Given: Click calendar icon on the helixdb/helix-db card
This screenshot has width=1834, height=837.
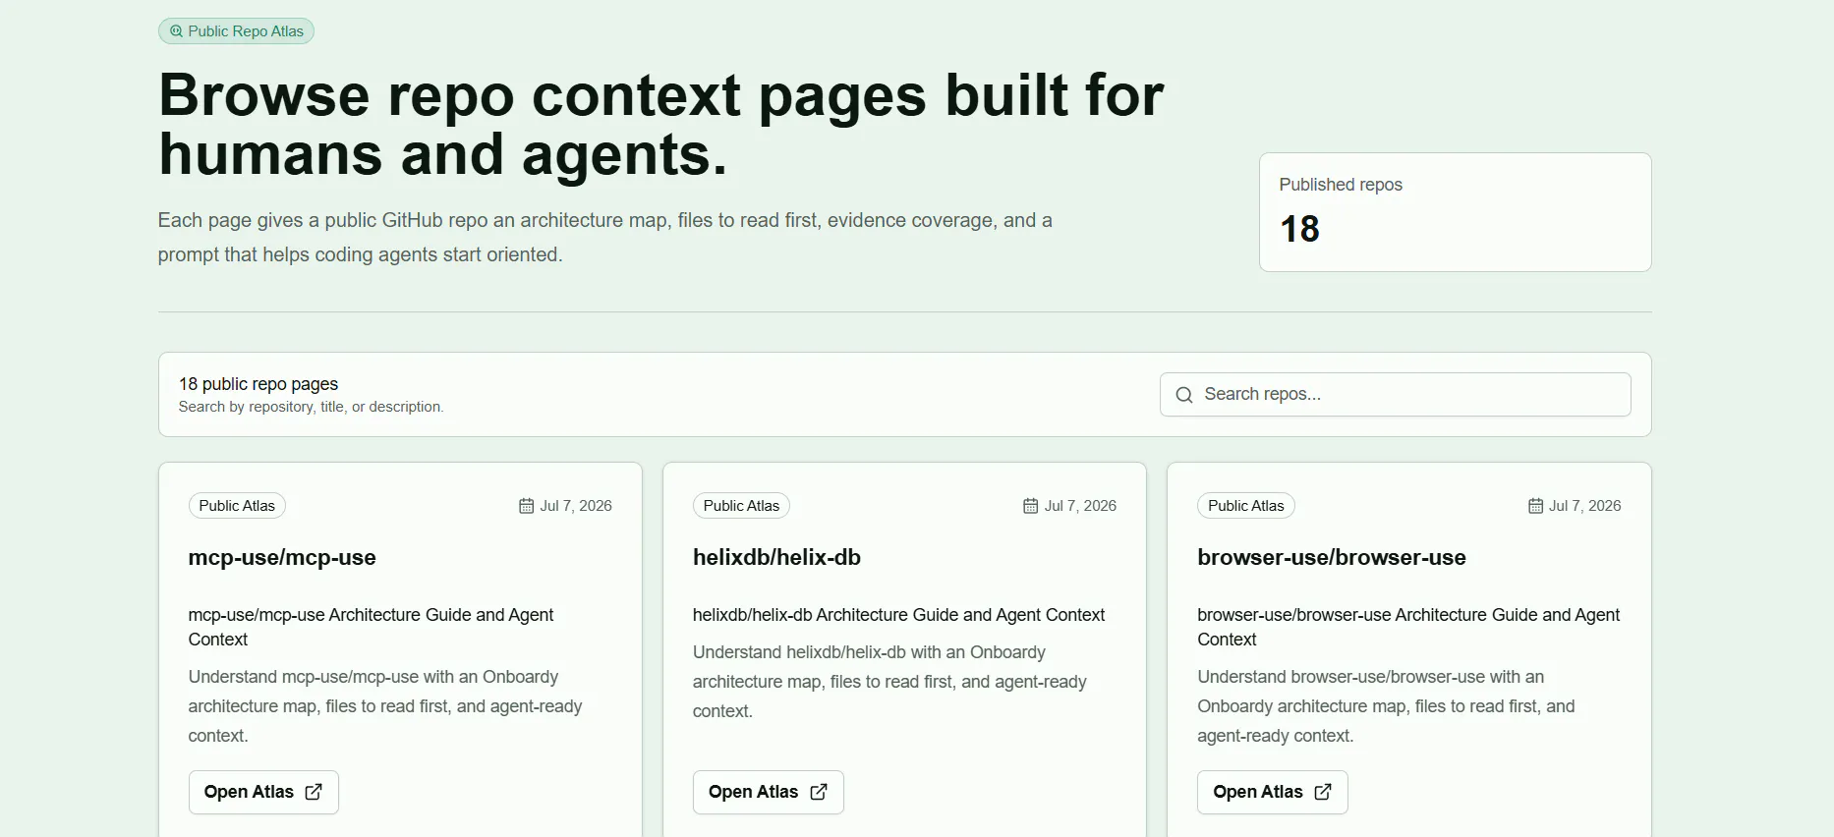Looking at the screenshot, I should [1030, 506].
